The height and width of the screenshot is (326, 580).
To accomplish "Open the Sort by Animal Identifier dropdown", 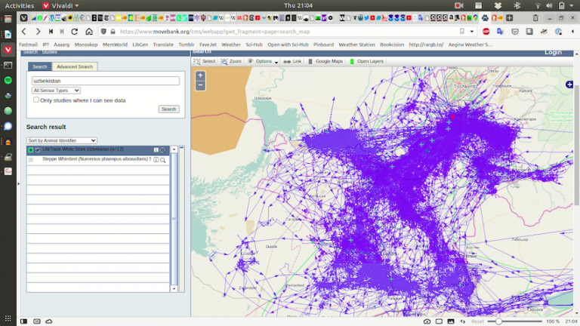I will click(61, 140).
